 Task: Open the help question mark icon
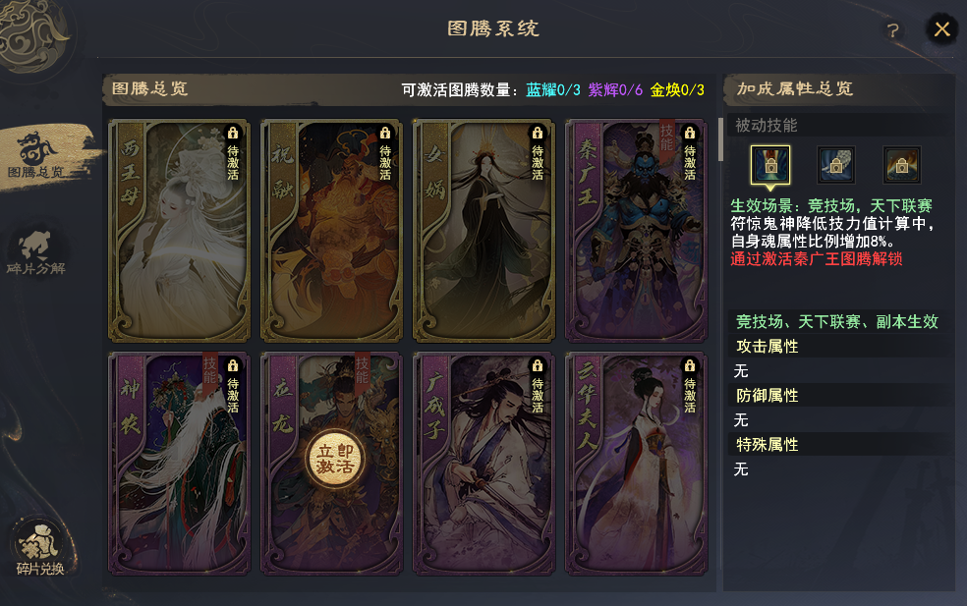pos(892,30)
